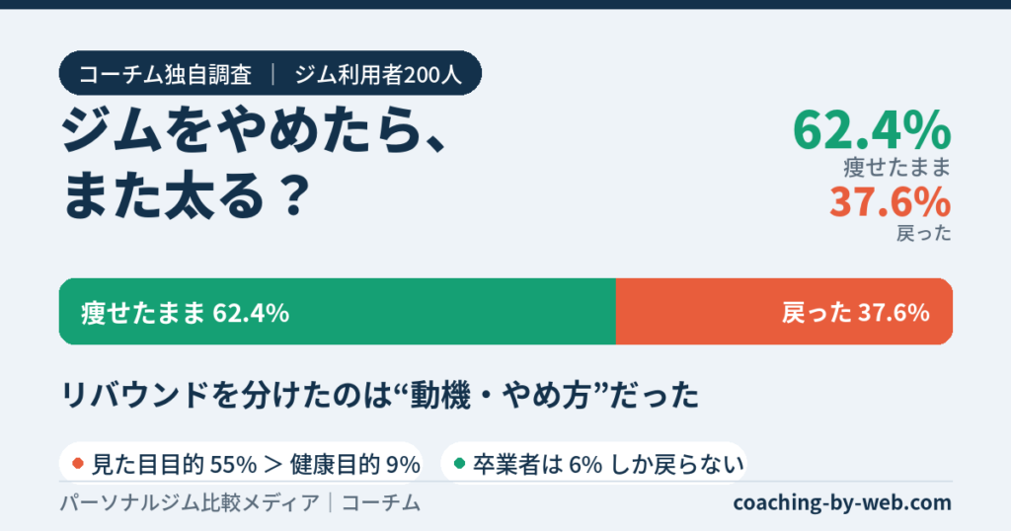The width and height of the screenshot is (1011, 531).
Task: Click the コーチム brand name in footer
Action: click(x=380, y=502)
